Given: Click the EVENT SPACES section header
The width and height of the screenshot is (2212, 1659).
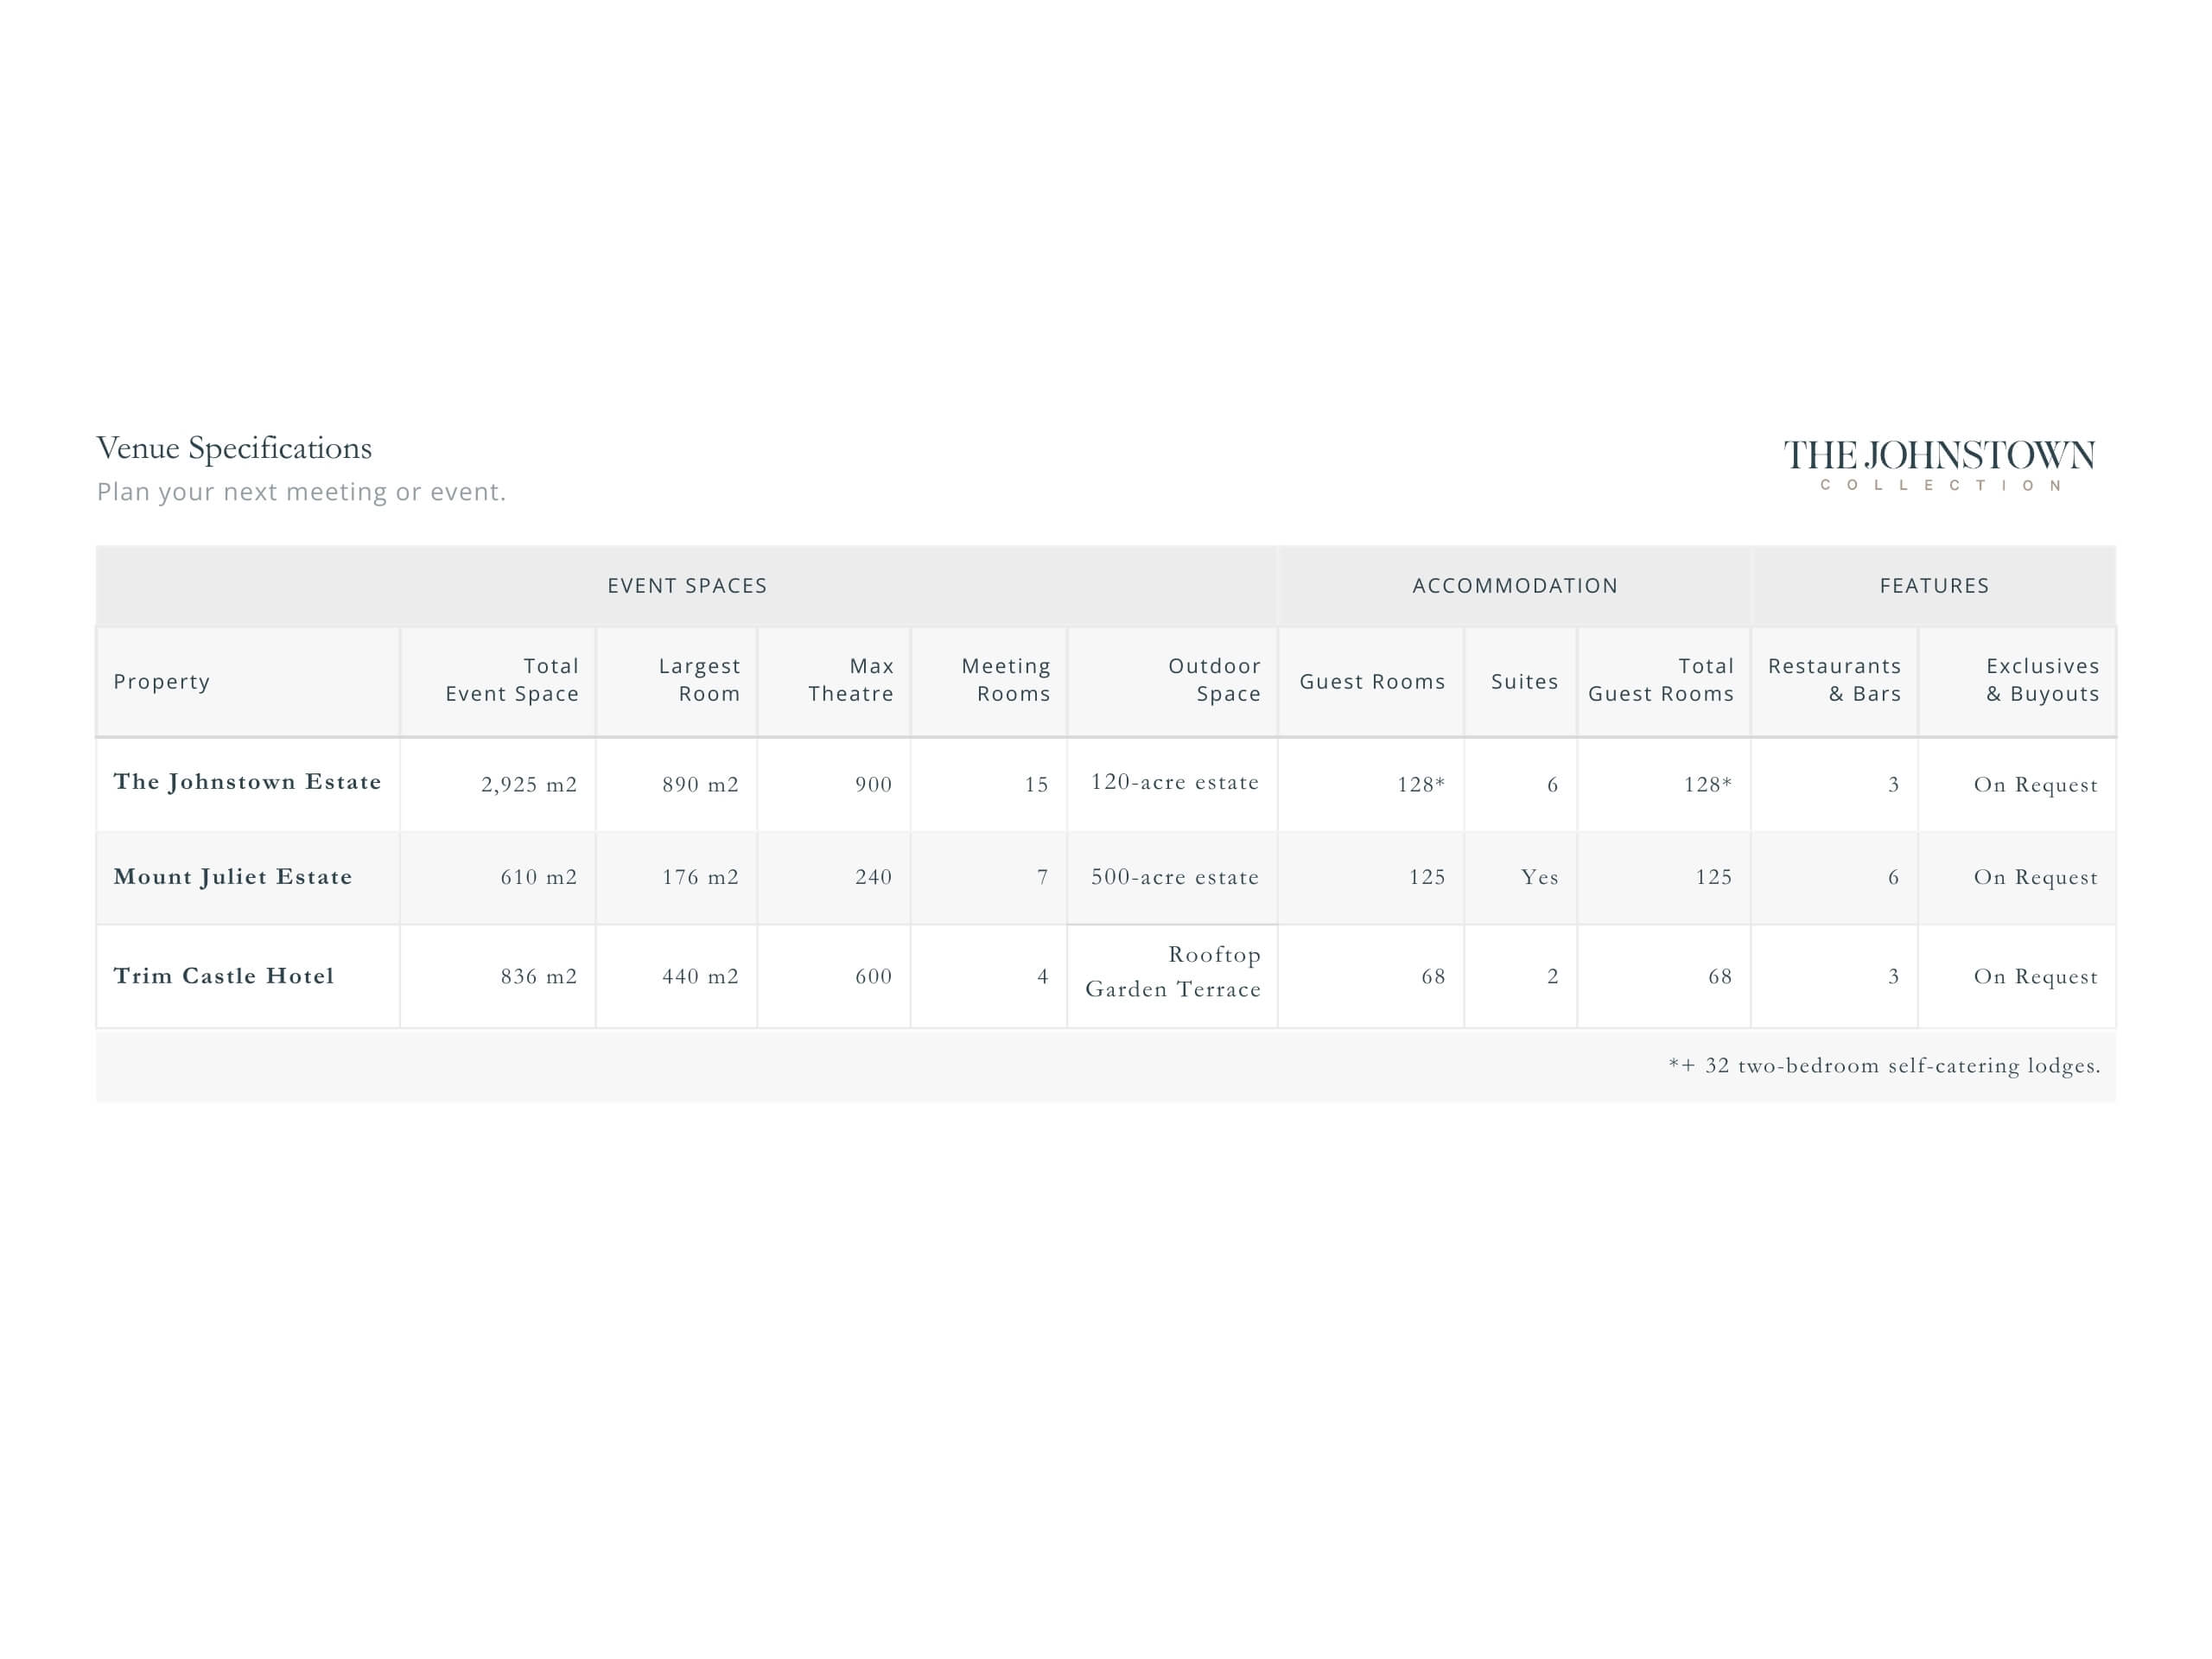Looking at the screenshot, I should point(687,586).
